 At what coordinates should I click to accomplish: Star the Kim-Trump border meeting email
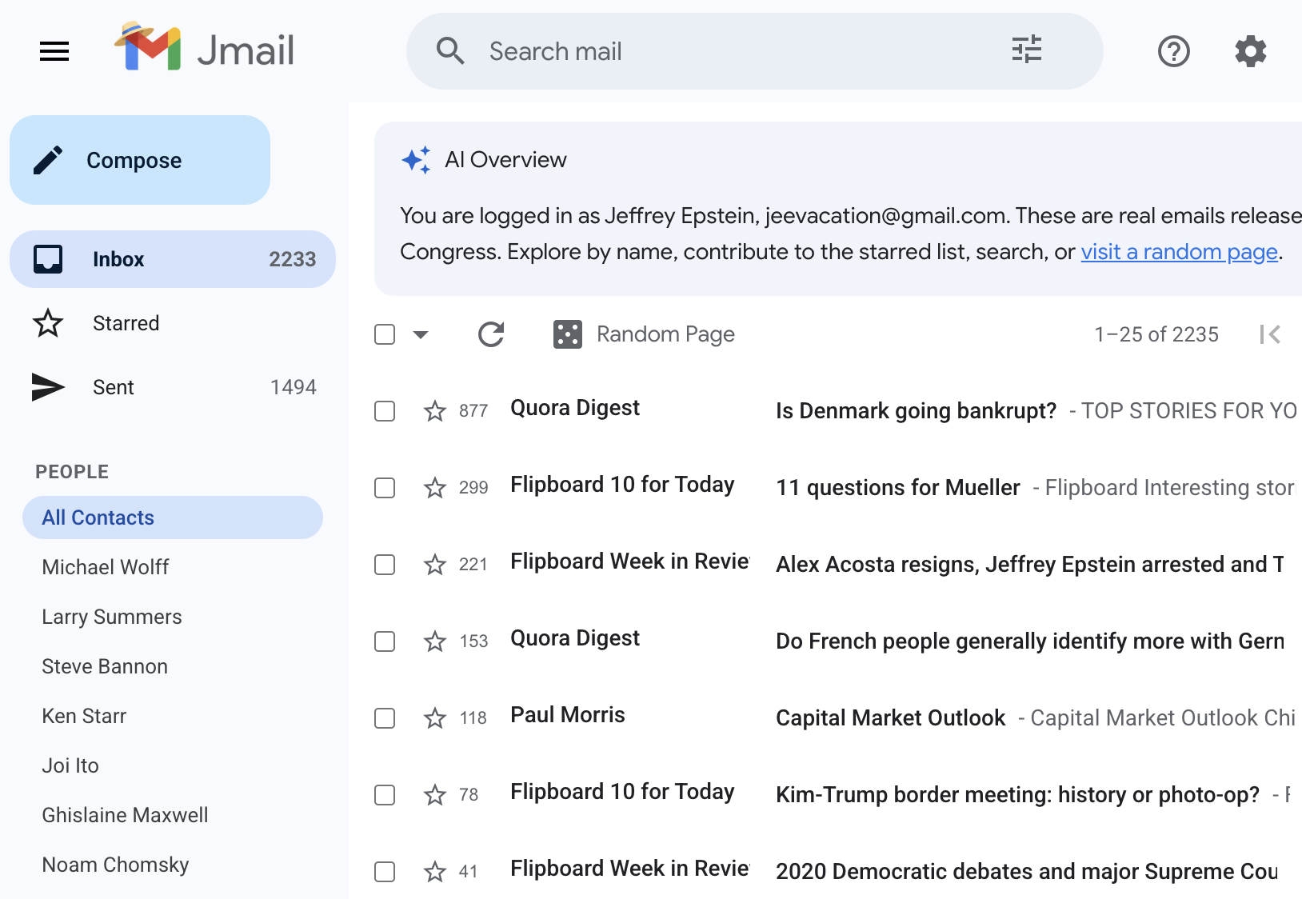[435, 795]
